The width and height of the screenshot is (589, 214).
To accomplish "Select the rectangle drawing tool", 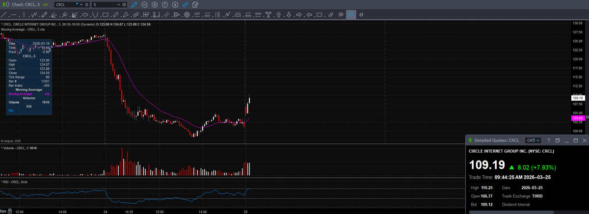I will [106, 15].
